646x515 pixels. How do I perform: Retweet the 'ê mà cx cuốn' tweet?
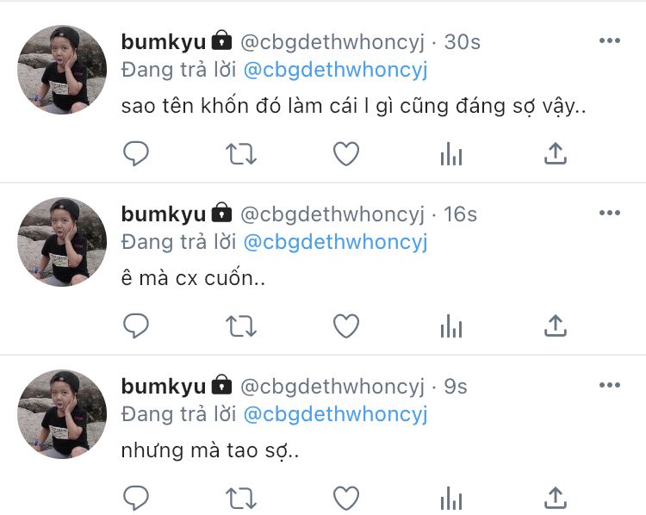click(x=241, y=326)
